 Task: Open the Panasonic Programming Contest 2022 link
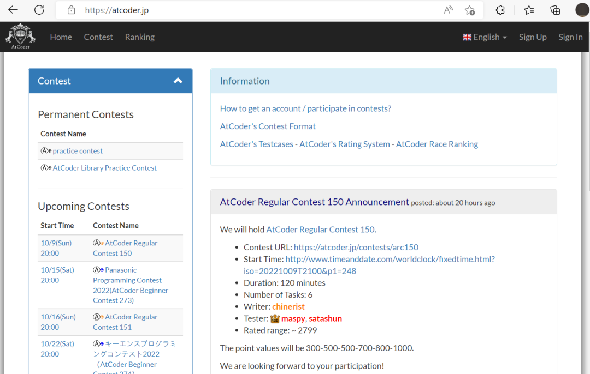point(131,285)
